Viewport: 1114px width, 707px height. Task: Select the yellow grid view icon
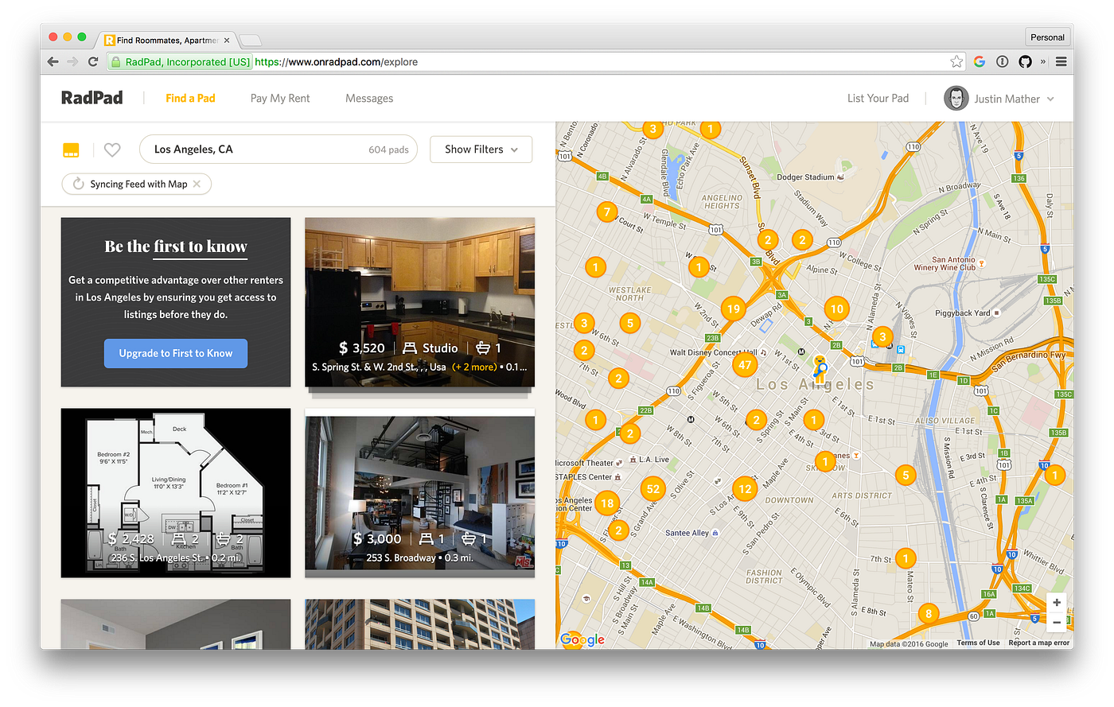point(71,150)
